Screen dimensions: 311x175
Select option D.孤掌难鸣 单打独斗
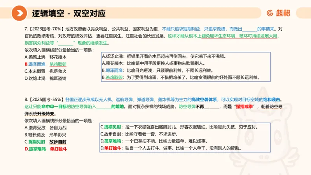(45, 149)
